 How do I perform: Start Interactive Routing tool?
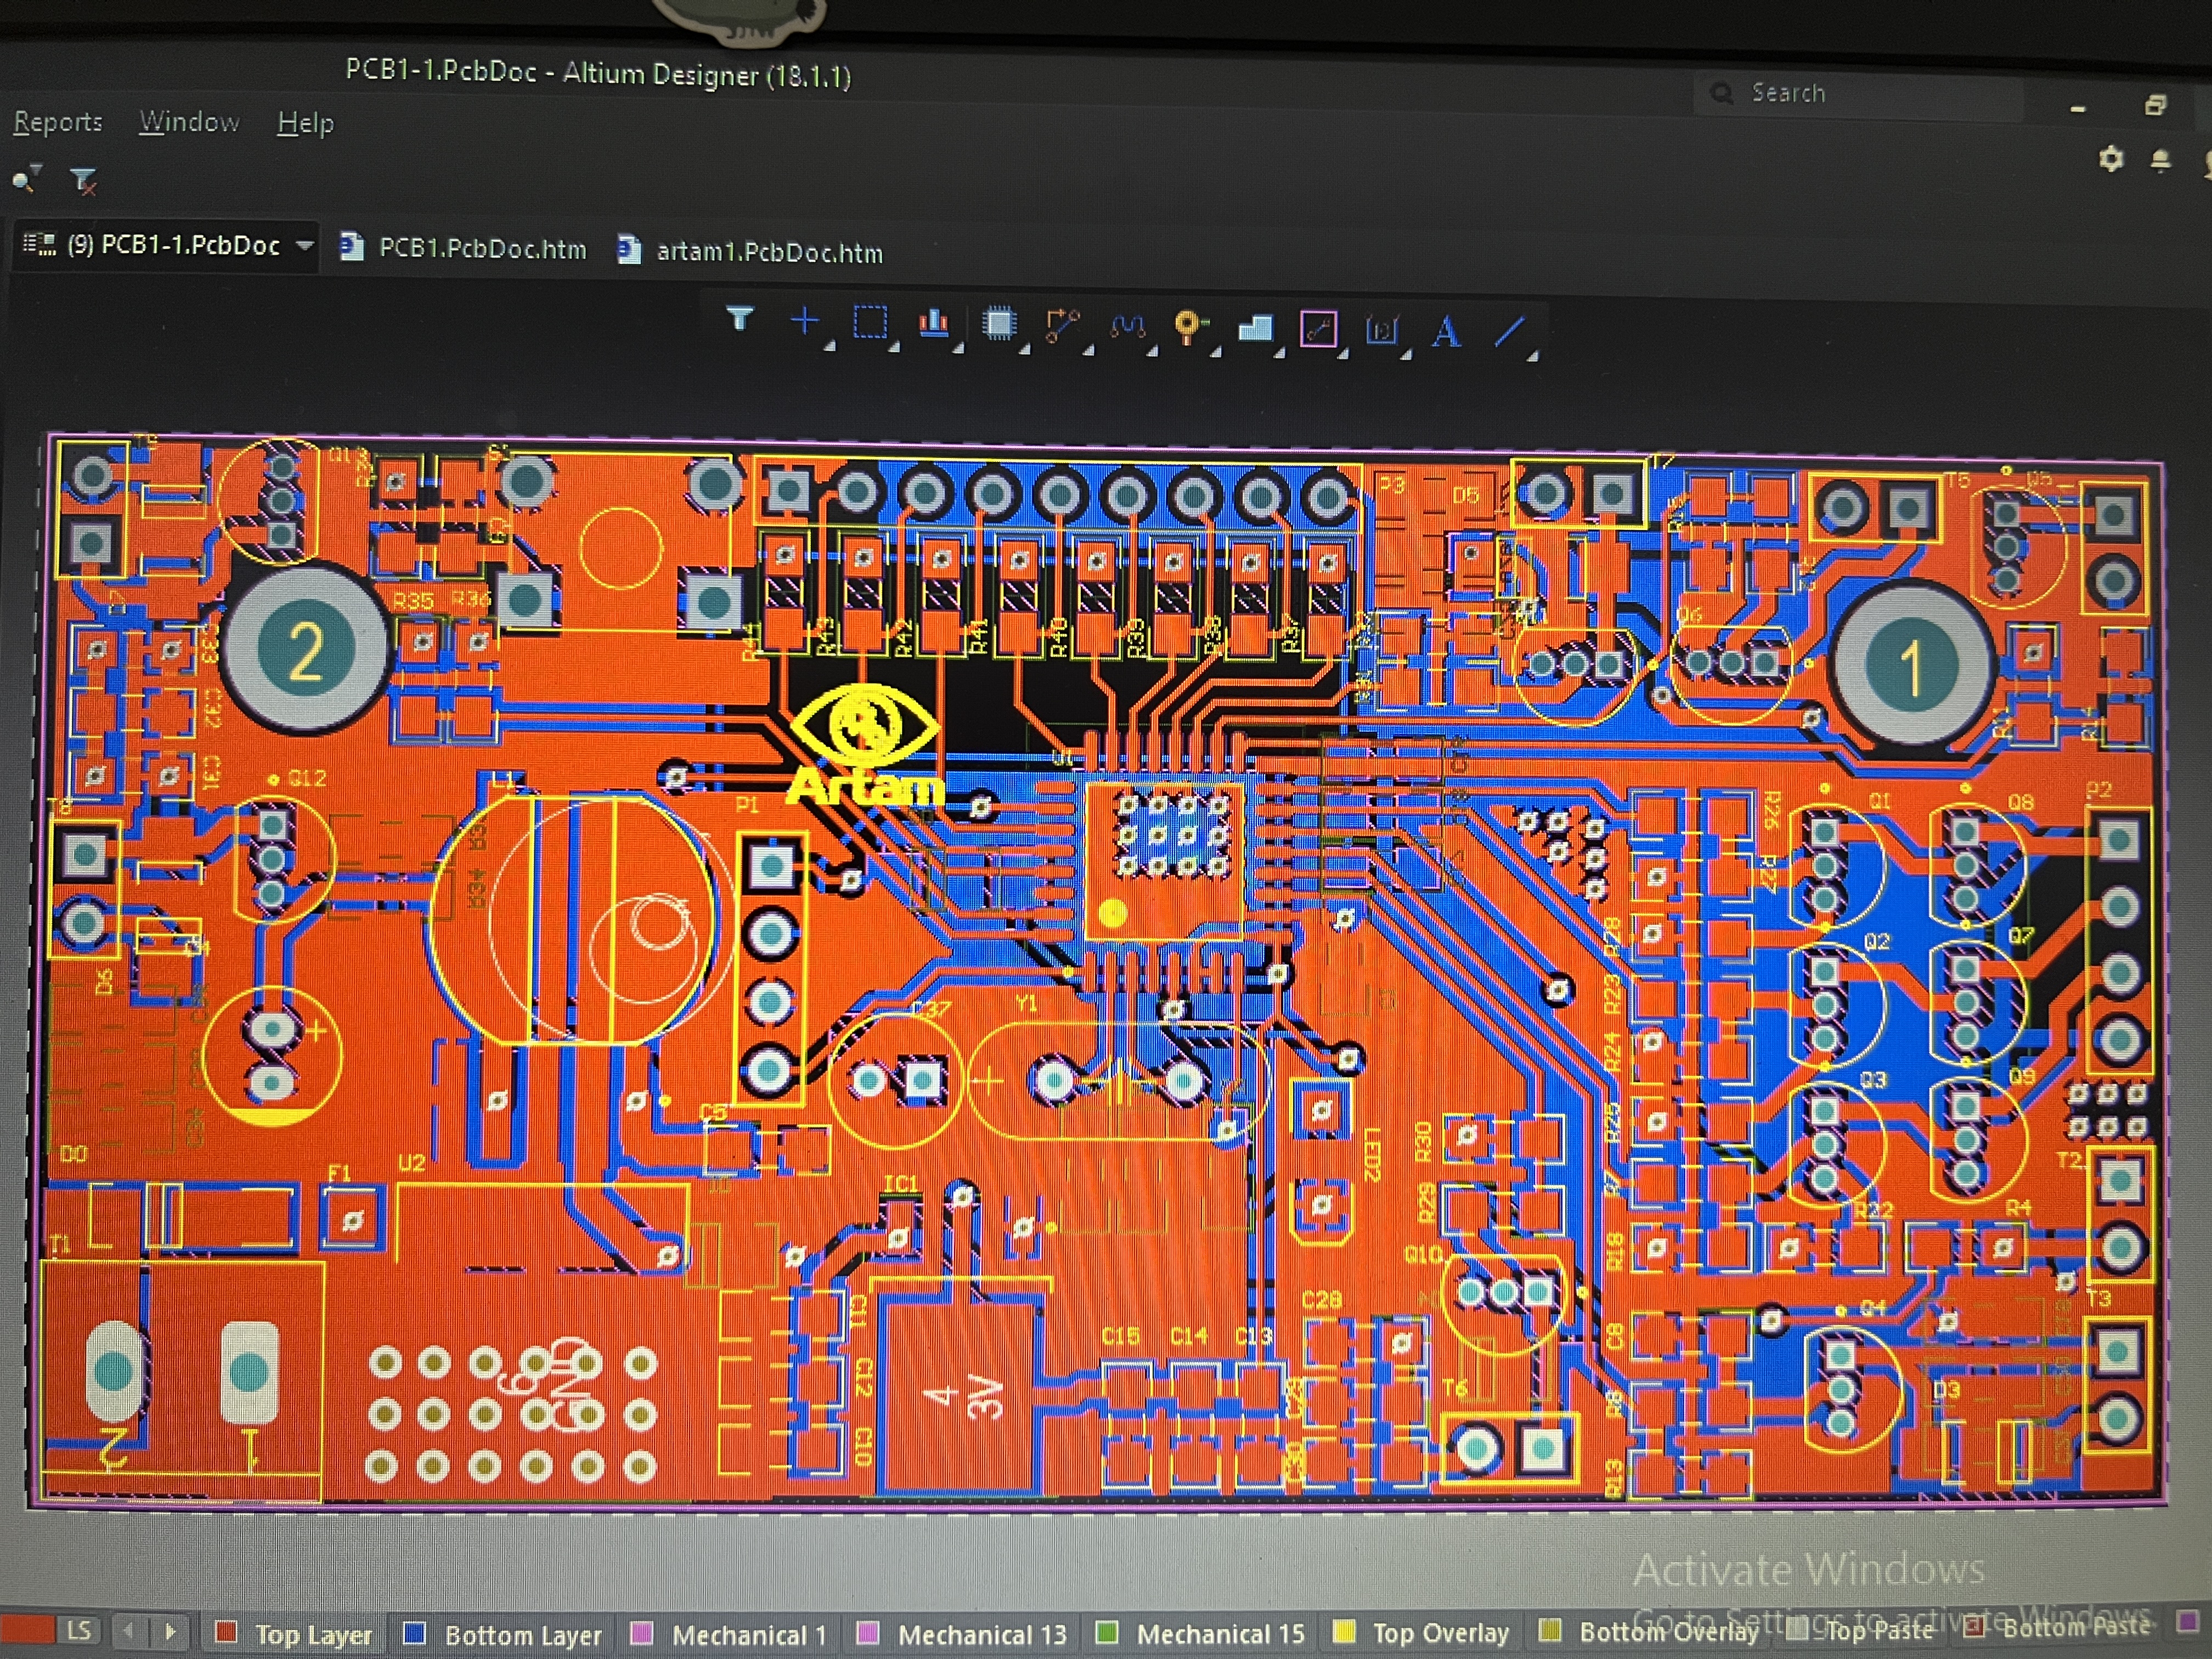1062,326
